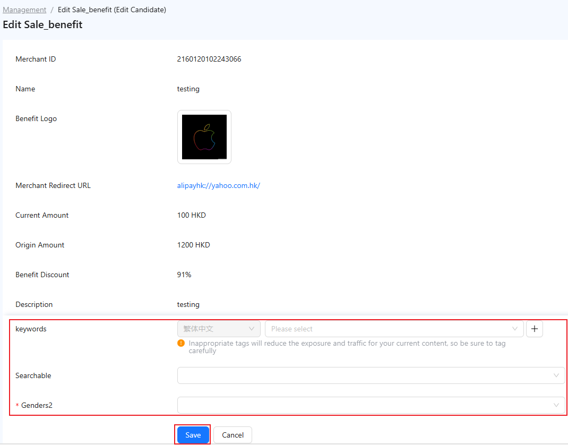
Task: Click the 'Edit Sale_benefit' page heading
Action: (x=42, y=25)
